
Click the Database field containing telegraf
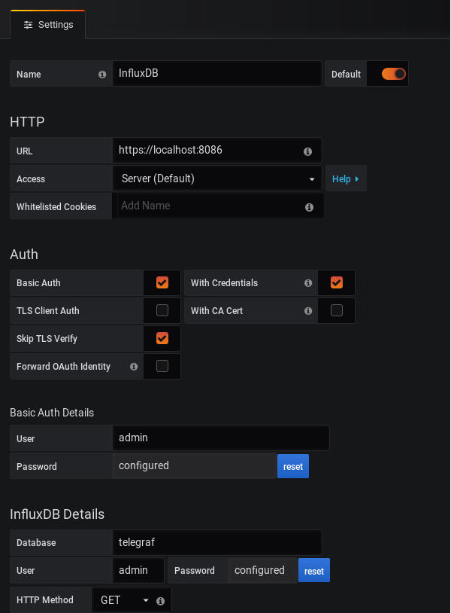pyautogui.click(x=217, y=542)
